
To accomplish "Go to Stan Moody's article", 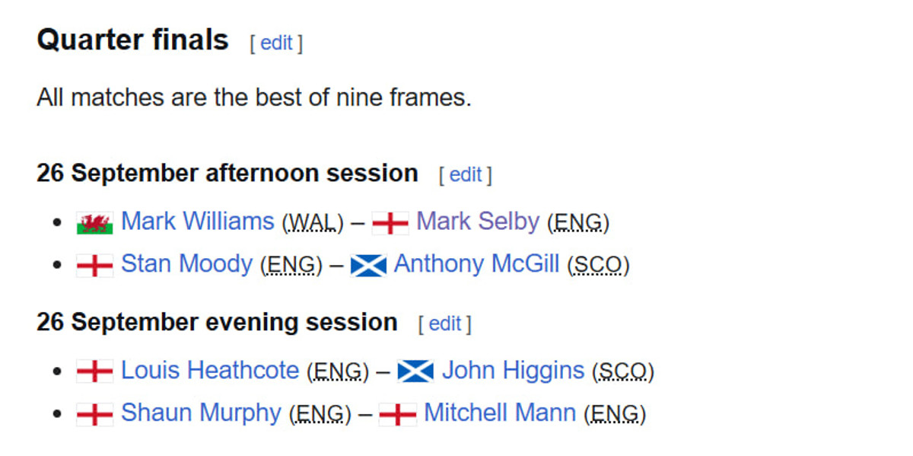I will (186, 264).
